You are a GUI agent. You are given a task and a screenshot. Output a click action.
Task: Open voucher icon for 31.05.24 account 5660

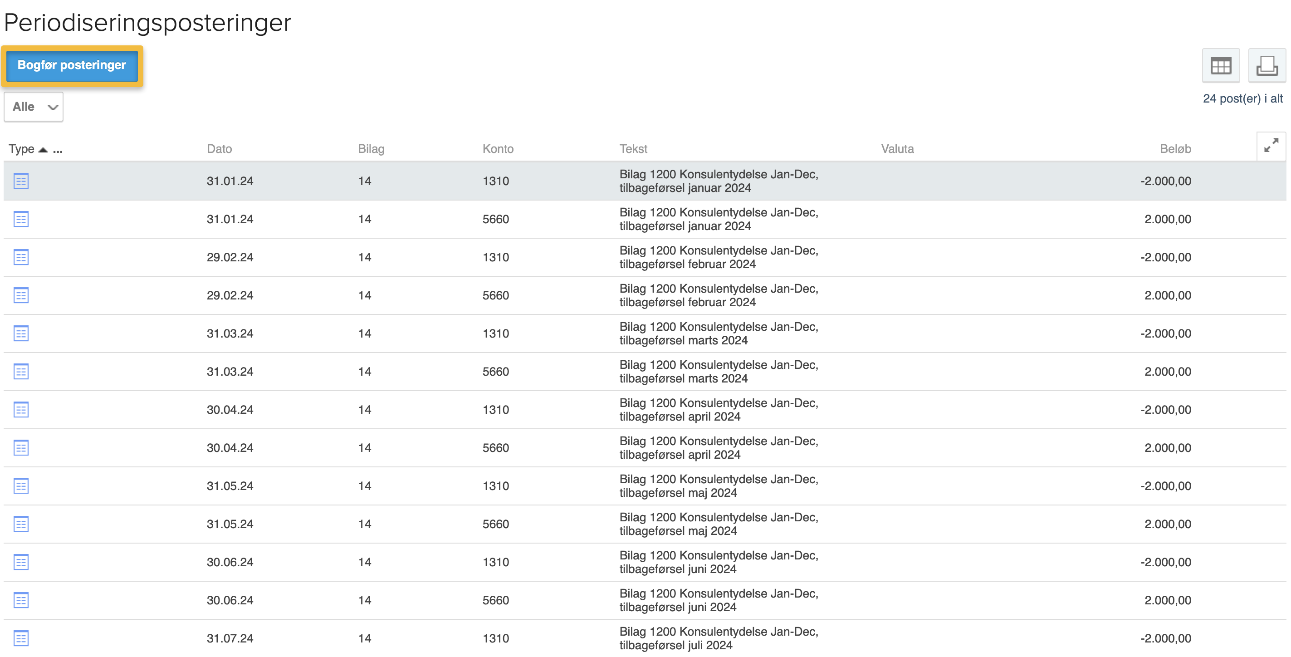21,524
